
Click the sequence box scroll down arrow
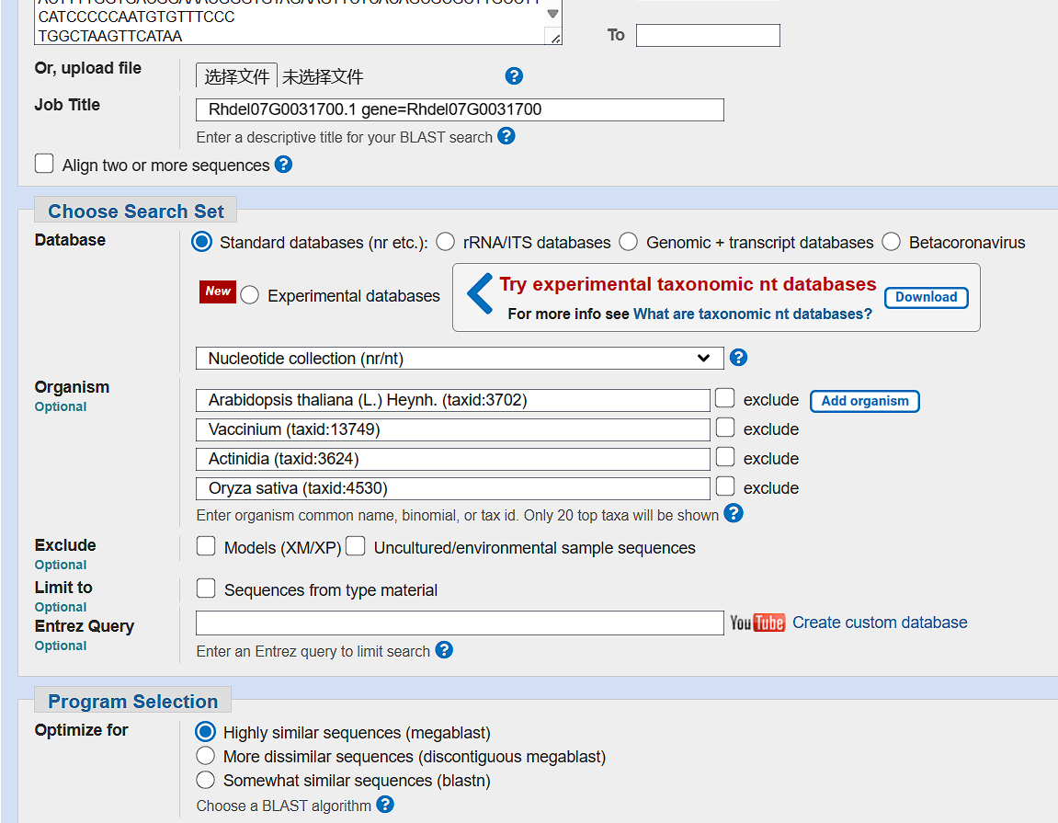552,14
